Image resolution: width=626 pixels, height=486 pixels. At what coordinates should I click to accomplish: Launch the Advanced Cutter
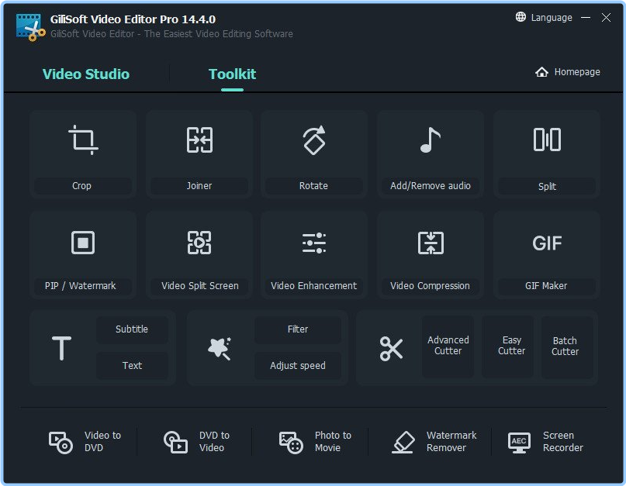coord(448,346)
